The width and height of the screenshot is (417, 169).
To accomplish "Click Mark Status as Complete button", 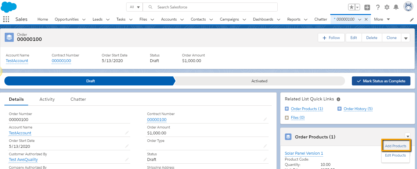I will click(x=381, y=81).
